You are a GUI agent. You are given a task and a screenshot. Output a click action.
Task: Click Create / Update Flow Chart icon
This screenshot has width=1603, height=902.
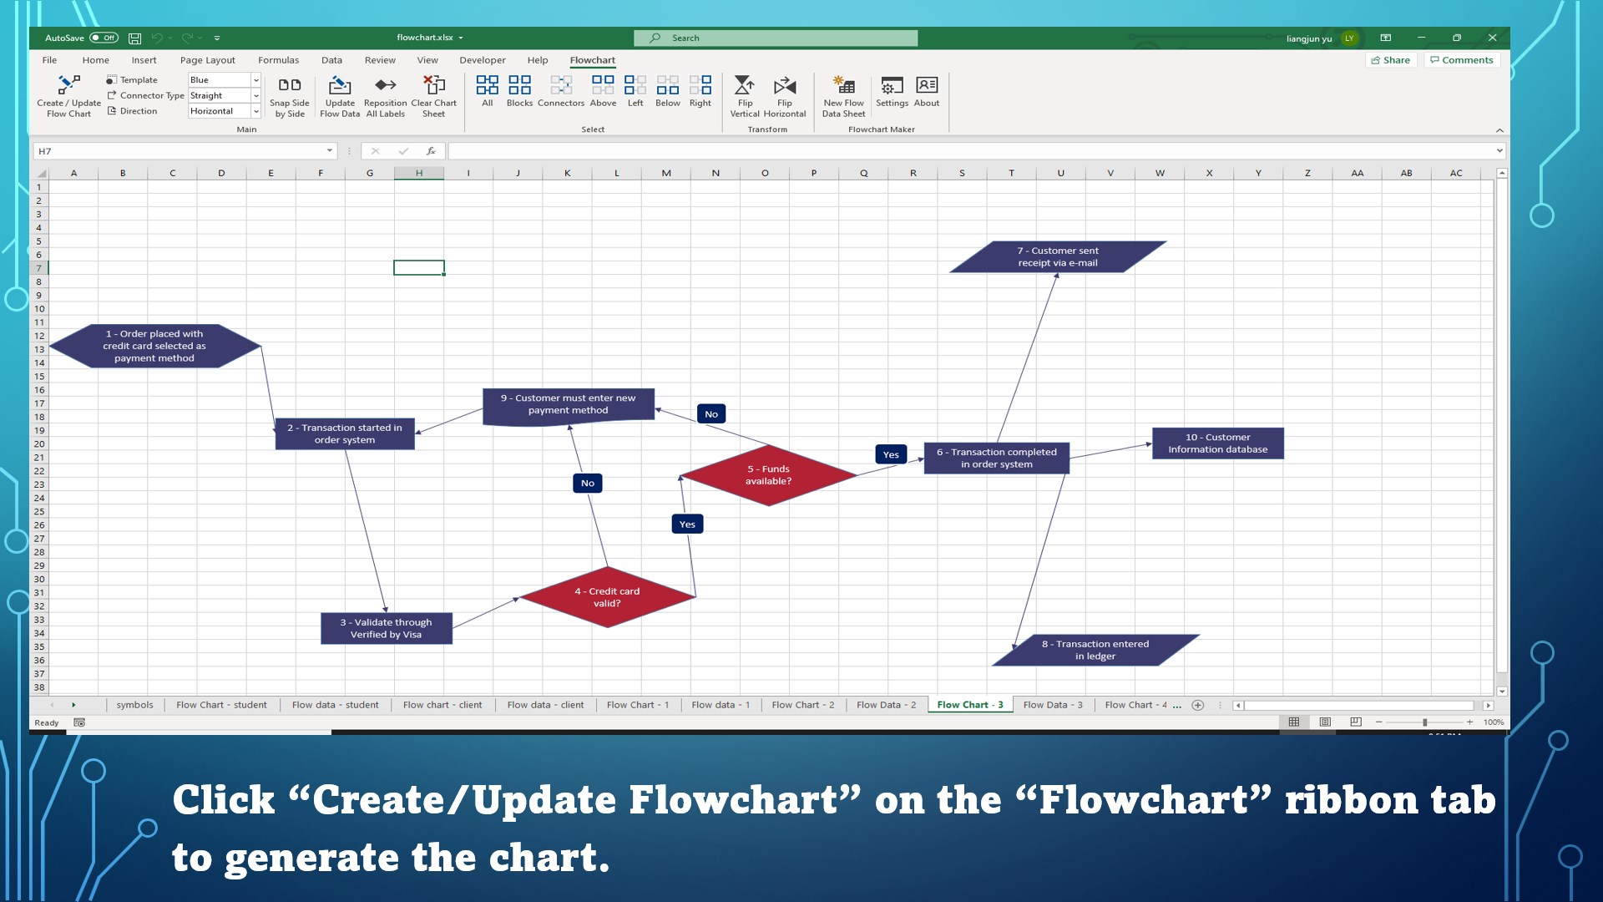[68, 85]
